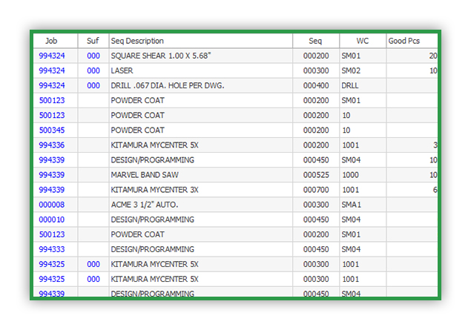Viewport: 471px width, 330px height.
Task: Open job 994324 in the LASER row
Action: [x=52, y=71]
